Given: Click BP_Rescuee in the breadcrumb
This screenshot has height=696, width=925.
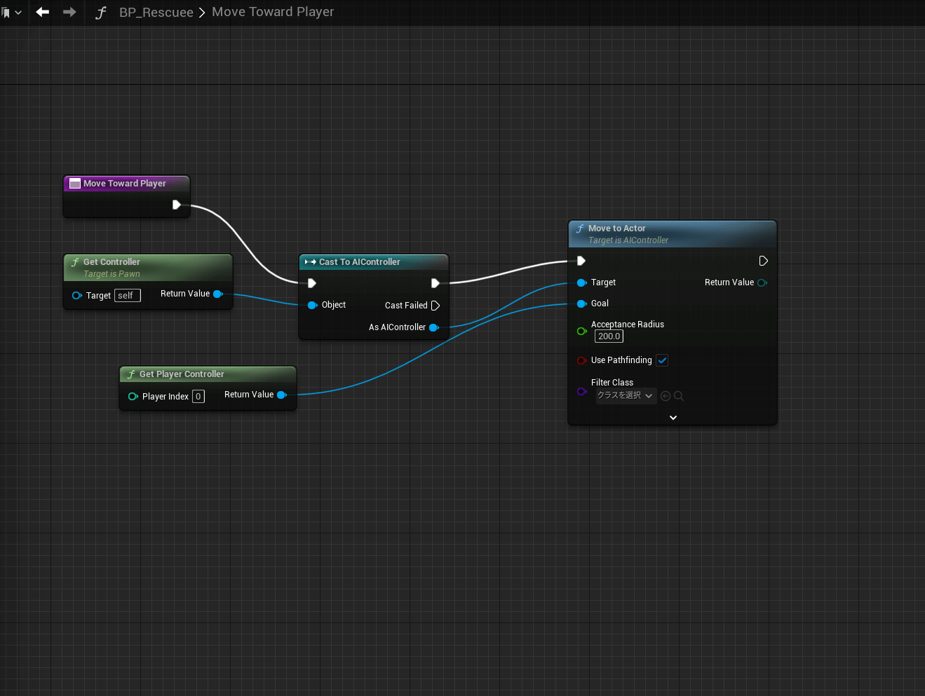Looking at the screenshot, I should pyautogui.click(x=156, y=13).
